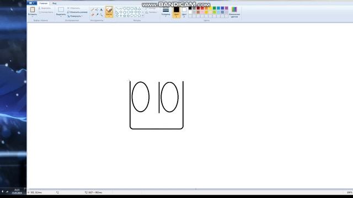Select the Text tool
The image size is (353, 198).
(101, 10)
